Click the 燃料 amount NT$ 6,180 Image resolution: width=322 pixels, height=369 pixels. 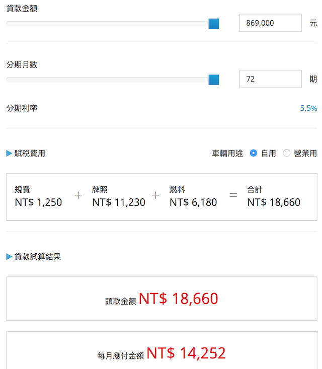pyautogui.click(x=193, y=202)
